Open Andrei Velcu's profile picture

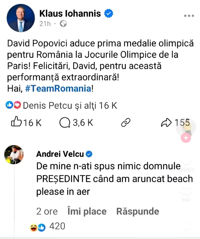[14, 154]
